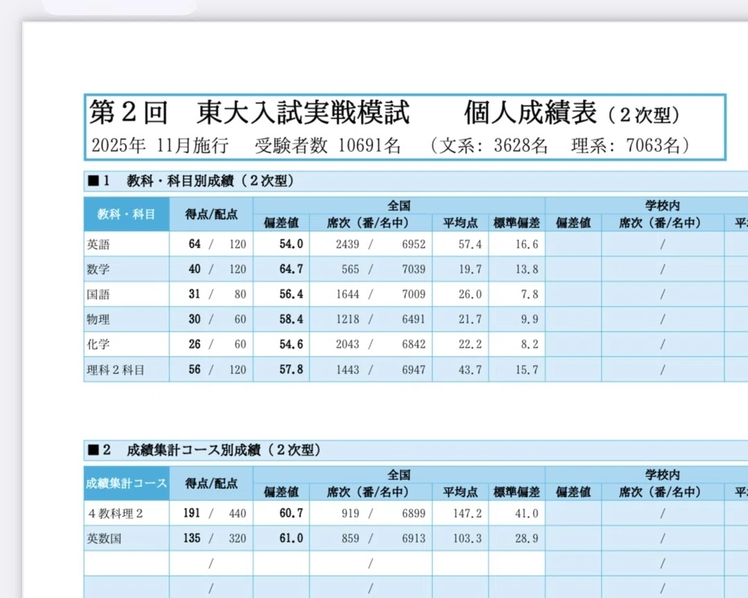The height and width of the screenshot is (598, 748).
Task: Click the 成績集計コース column header
Action: pos(126,483)
